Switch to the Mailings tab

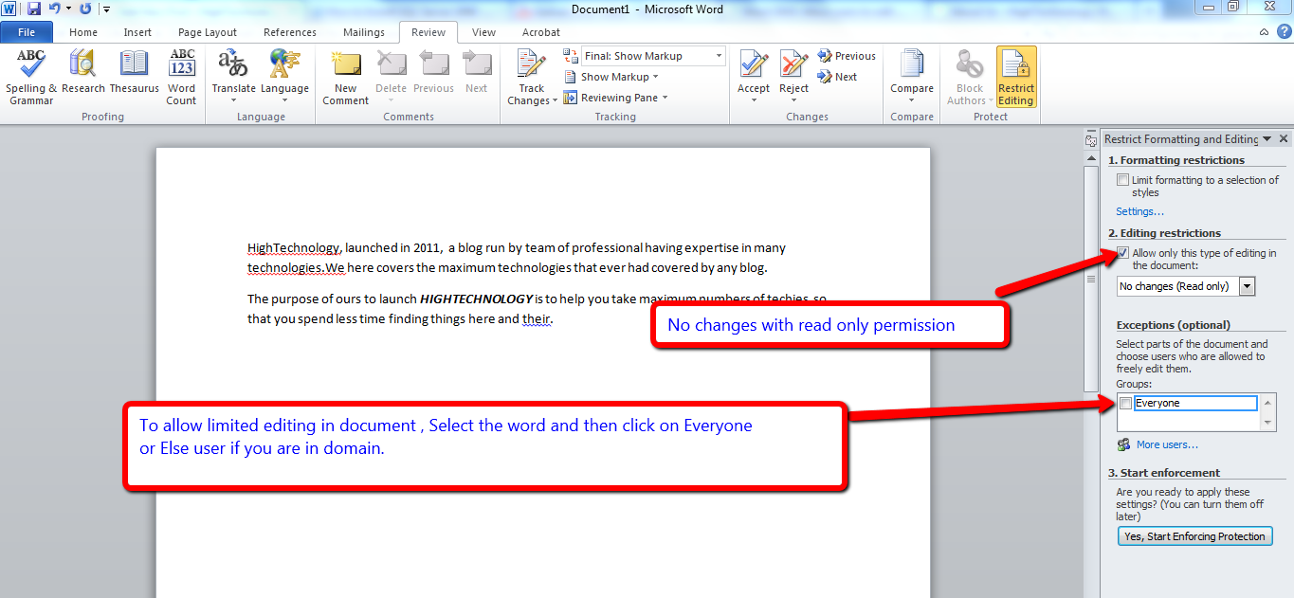(364, 32)
